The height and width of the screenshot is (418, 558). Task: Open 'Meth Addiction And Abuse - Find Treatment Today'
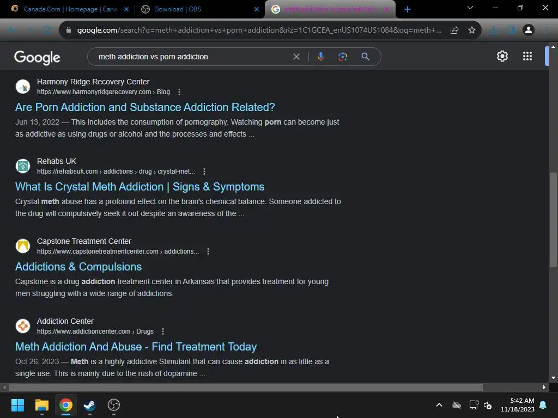pyautogui.click(x=136, y=347)
